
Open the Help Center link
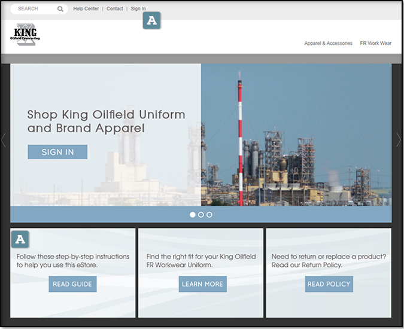pos(86,9)
